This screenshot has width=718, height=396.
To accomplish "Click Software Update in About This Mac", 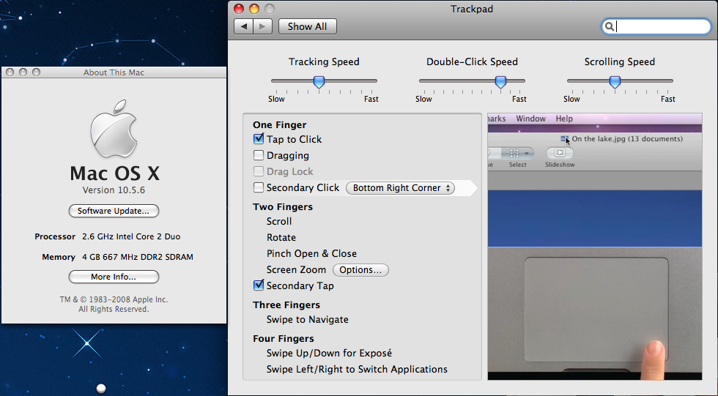I will tap(114, 211).
